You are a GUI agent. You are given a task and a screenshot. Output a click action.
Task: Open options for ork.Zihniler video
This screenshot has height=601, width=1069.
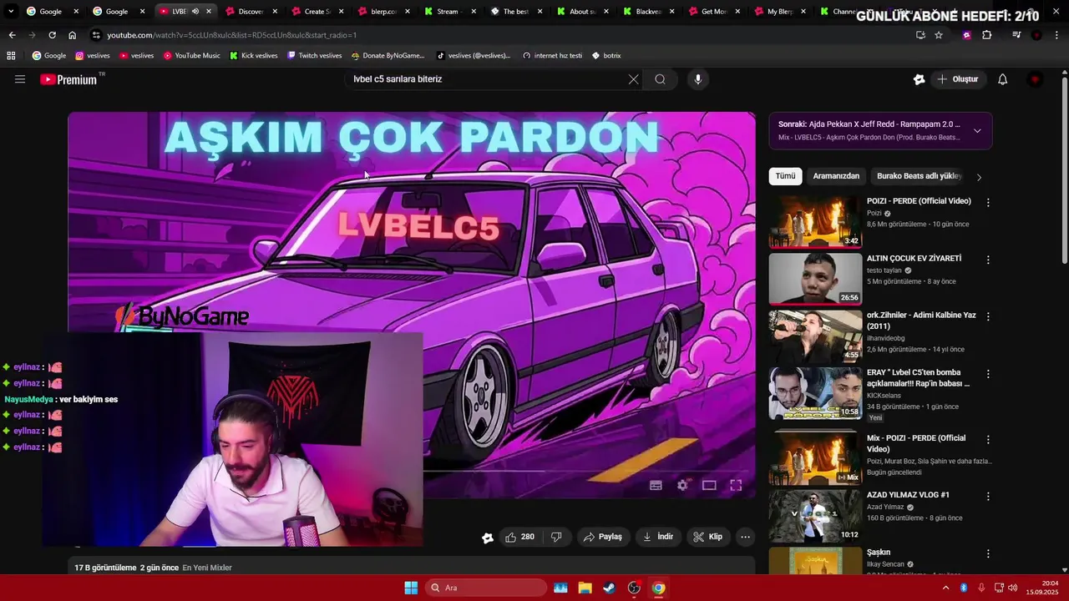(x=988, y=316)
